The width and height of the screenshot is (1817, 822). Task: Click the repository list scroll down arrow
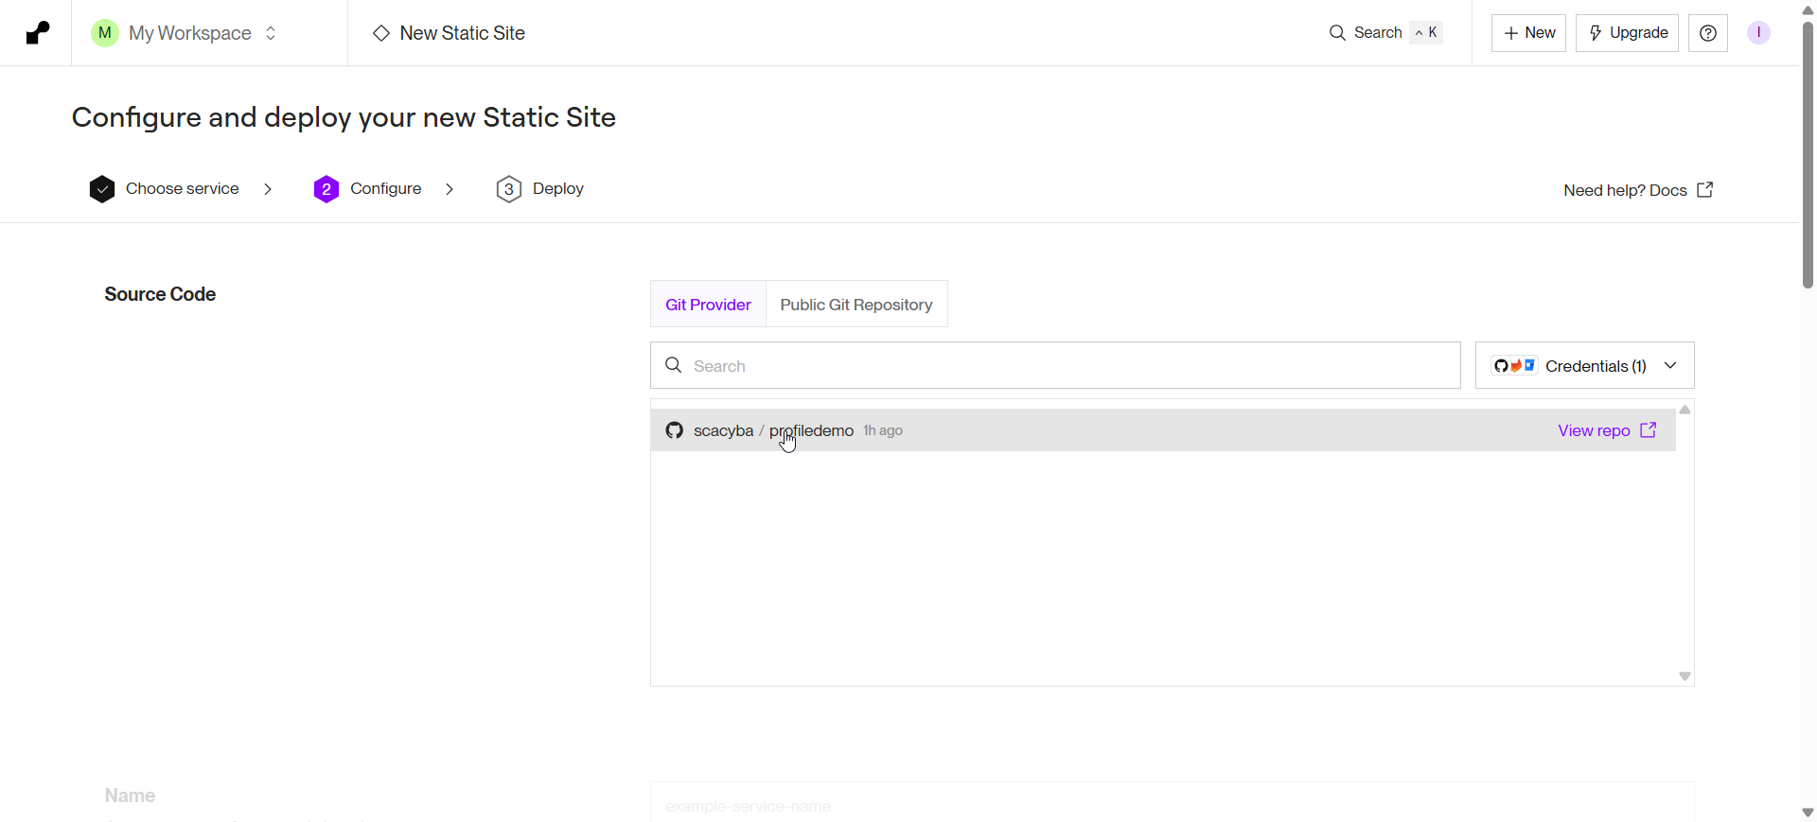[x=1685, y=676]
